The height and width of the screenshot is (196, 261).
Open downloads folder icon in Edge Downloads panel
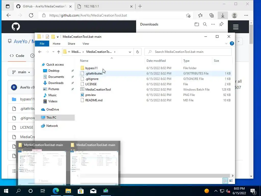click(x=197, y=24)
